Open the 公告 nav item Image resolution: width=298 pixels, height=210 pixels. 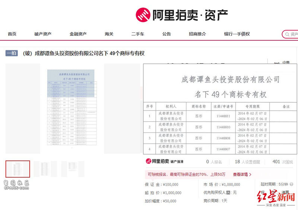click(167, 34)
